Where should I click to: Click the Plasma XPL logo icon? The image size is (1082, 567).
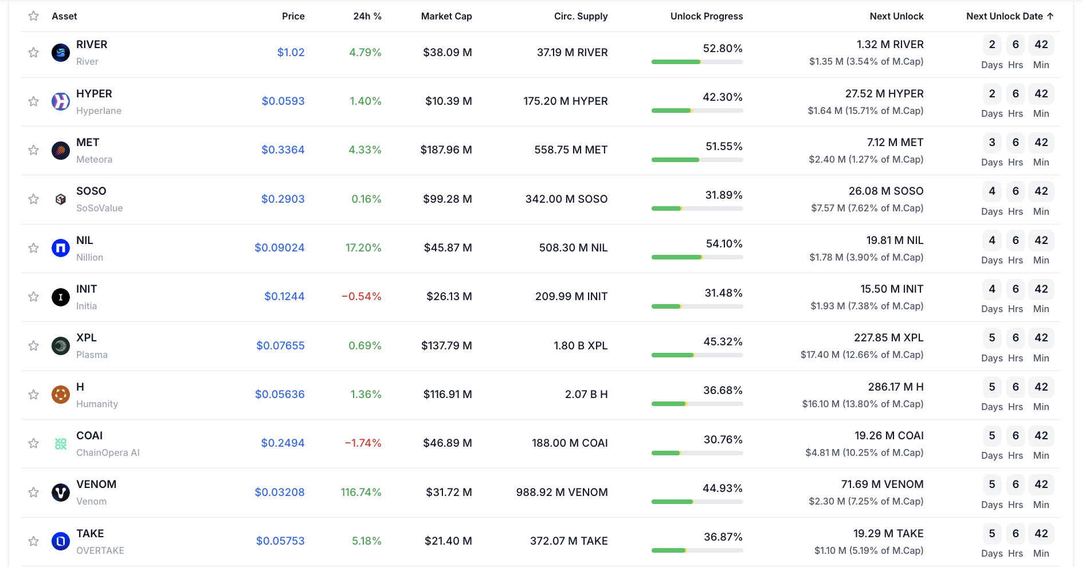(61, 346)
